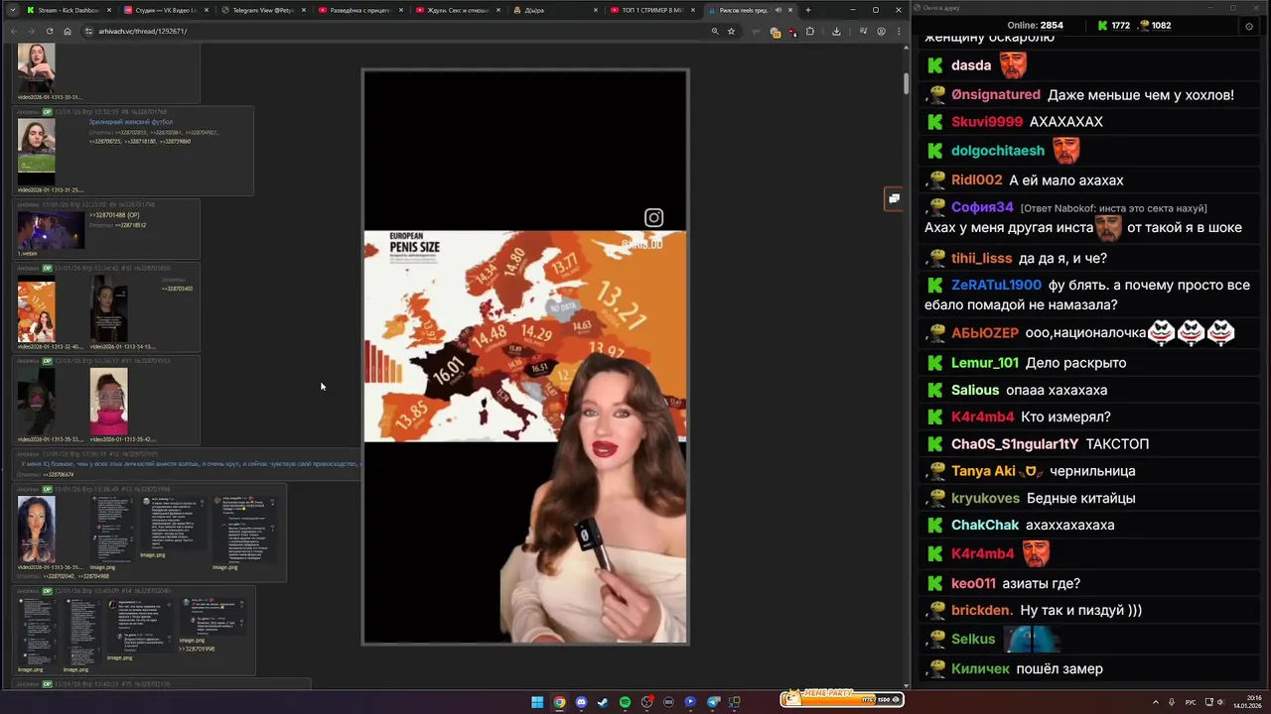1271x714 pixels.
Task: Switch the keyboard language РУС indicator
Action: point(1191,702)
